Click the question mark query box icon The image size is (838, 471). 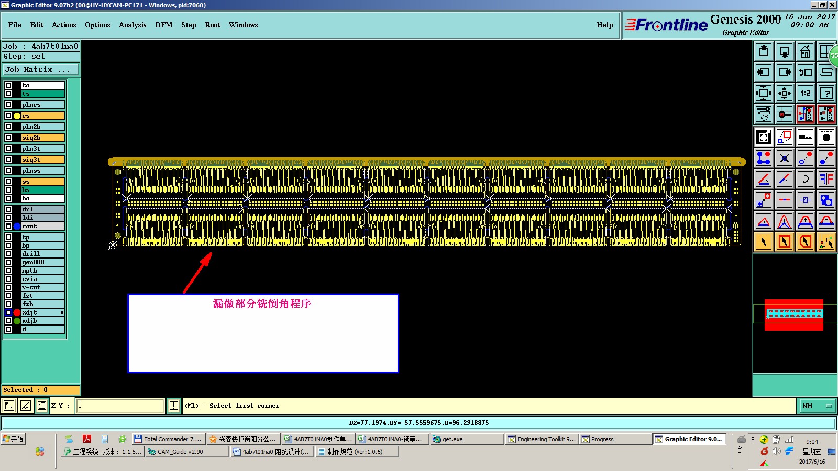pos(826,93)
